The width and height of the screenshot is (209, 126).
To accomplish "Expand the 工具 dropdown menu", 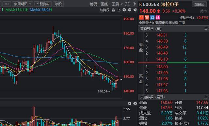I will tap(117, 4).
